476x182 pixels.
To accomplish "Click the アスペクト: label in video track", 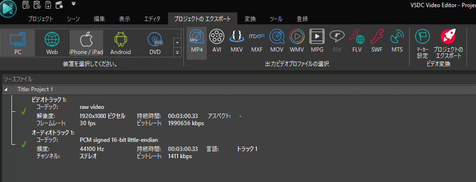I will tap(219, 116).
